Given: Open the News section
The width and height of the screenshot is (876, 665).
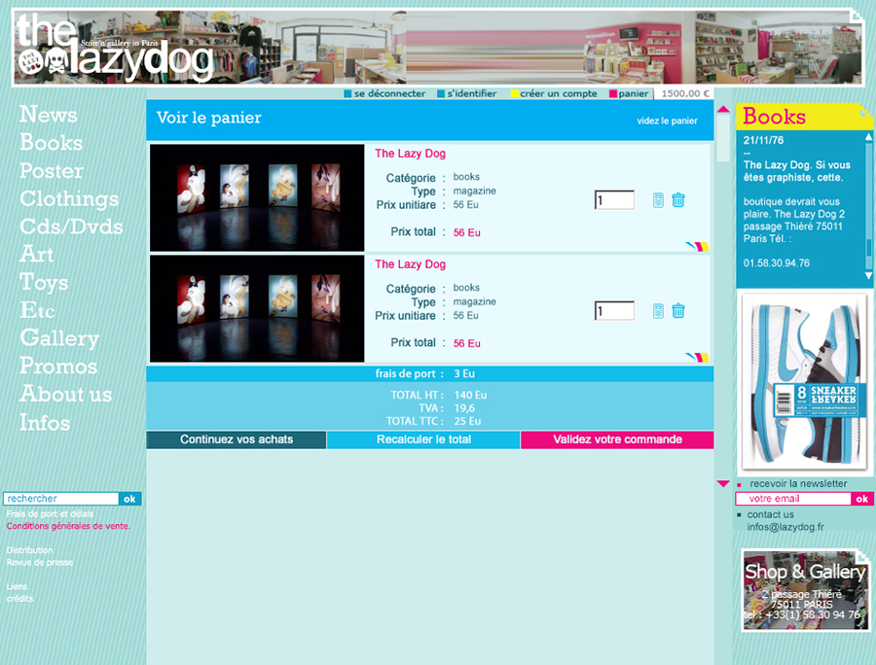Looking at the screenshot, I should point(49,115).
